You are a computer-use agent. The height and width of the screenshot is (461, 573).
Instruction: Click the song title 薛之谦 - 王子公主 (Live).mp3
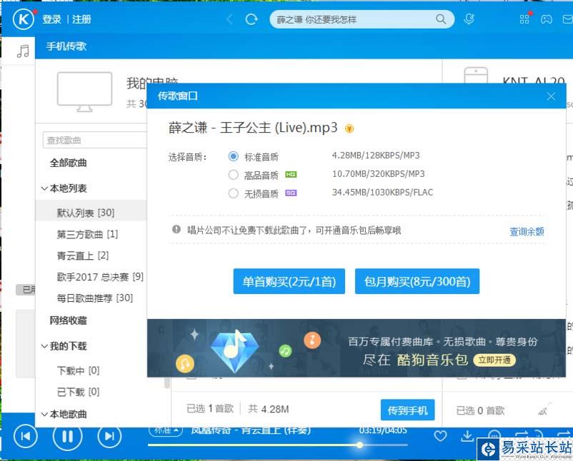coord(253,128)
